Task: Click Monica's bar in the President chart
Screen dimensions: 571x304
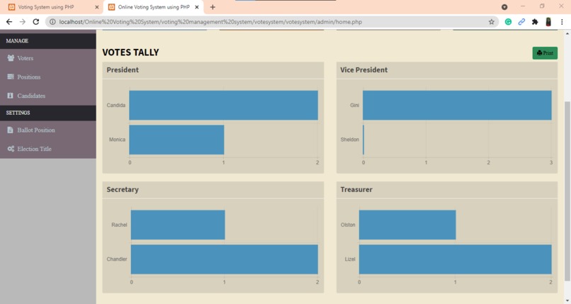Action: point(176,140)
